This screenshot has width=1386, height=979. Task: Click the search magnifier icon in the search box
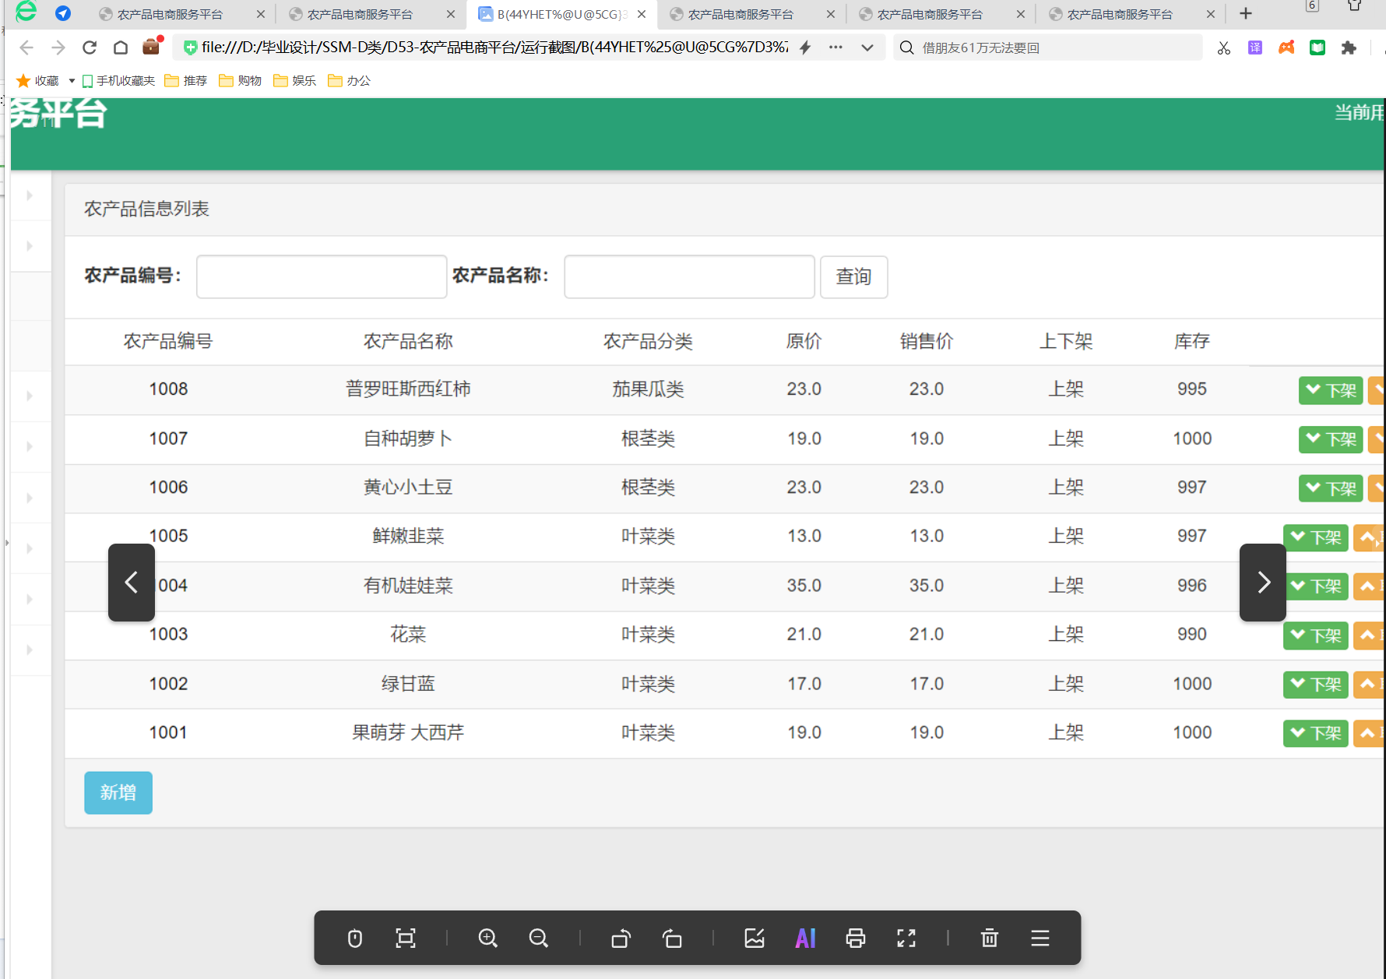click(x=906, y=48)
